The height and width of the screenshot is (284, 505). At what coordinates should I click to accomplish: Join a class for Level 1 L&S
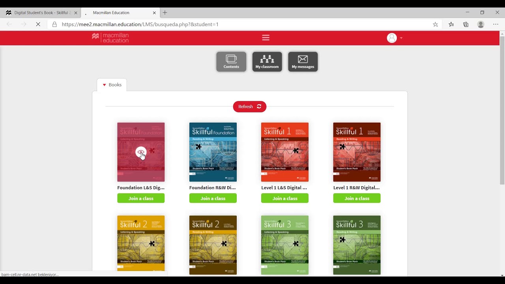tap(285, 198)
